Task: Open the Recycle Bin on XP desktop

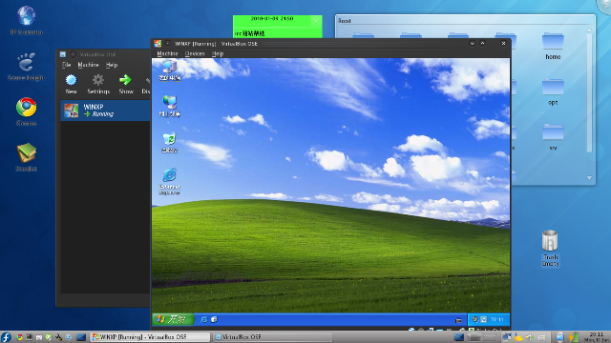Action: (170, 139)
